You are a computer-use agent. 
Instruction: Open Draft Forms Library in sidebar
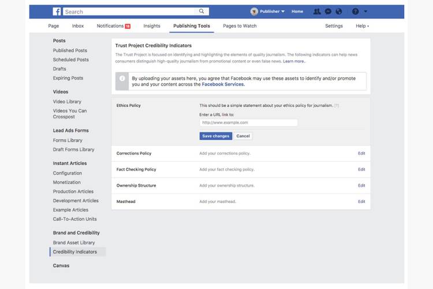coord(73,150)
